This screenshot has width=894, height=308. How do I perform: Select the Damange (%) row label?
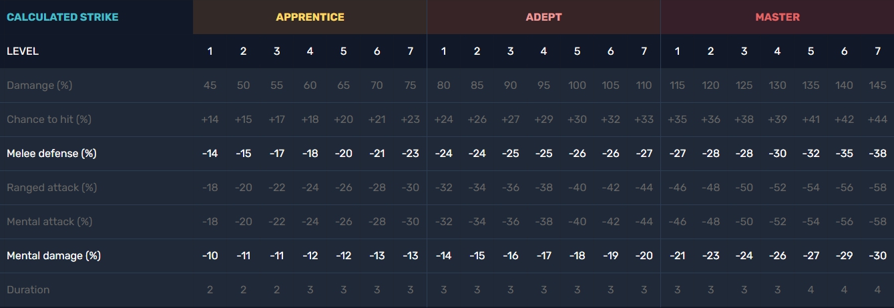click(x=39, y=86)
